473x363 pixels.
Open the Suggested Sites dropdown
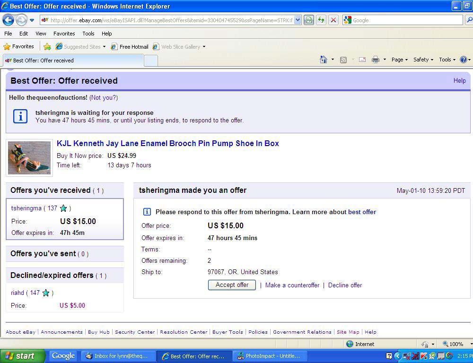[x=105, y=47]
